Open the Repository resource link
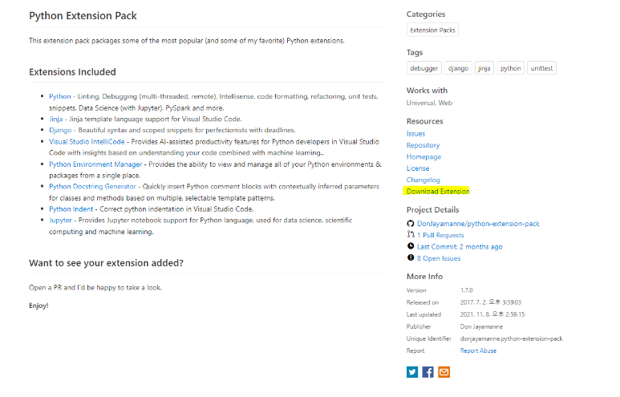The width and height of the screenshot is (620, 397). tap(423, 145)
